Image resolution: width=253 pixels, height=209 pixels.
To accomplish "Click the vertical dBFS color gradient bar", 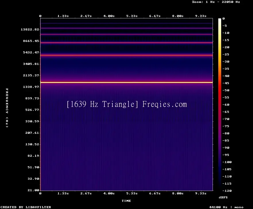I will [x=220, y=104].
